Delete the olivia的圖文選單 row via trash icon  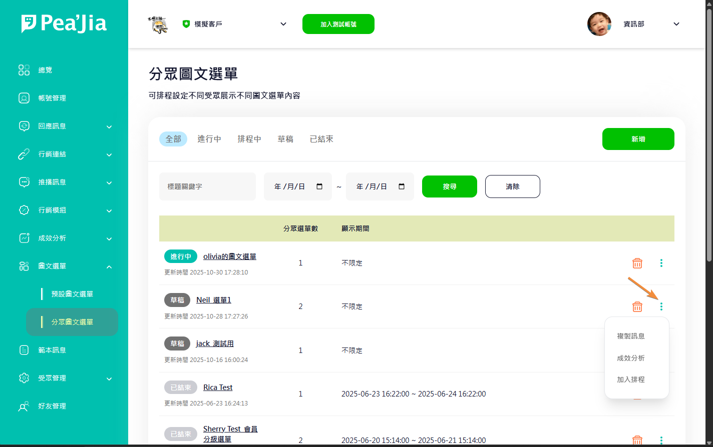pyautogui.click(x=637, y=263)
